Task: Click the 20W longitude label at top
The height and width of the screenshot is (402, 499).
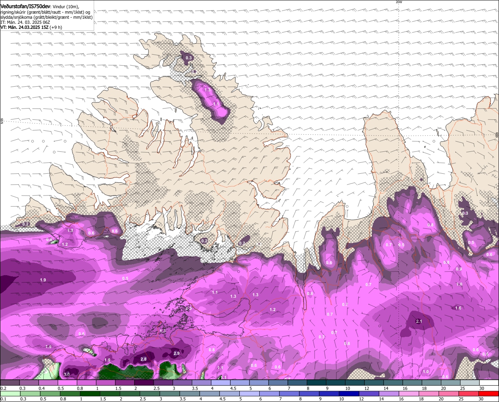Action: (x=398, y=2)
